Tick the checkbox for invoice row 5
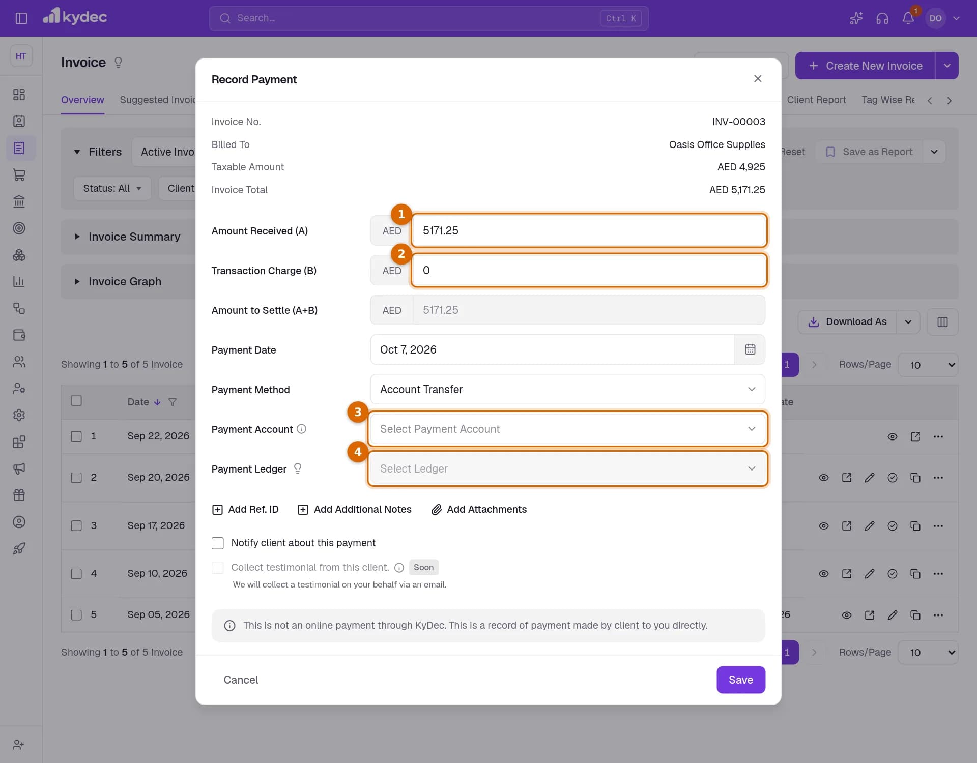Screen dimensions: 977x763 (x=76, y=615)
